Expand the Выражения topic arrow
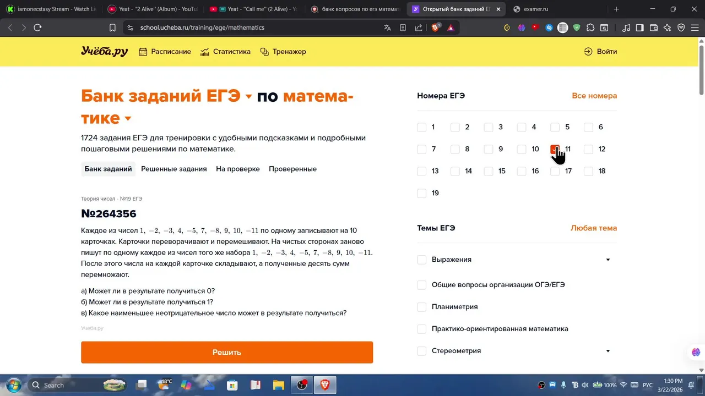Image resolution: width=705 pixels, height=396 pixels. click(608, 260)
